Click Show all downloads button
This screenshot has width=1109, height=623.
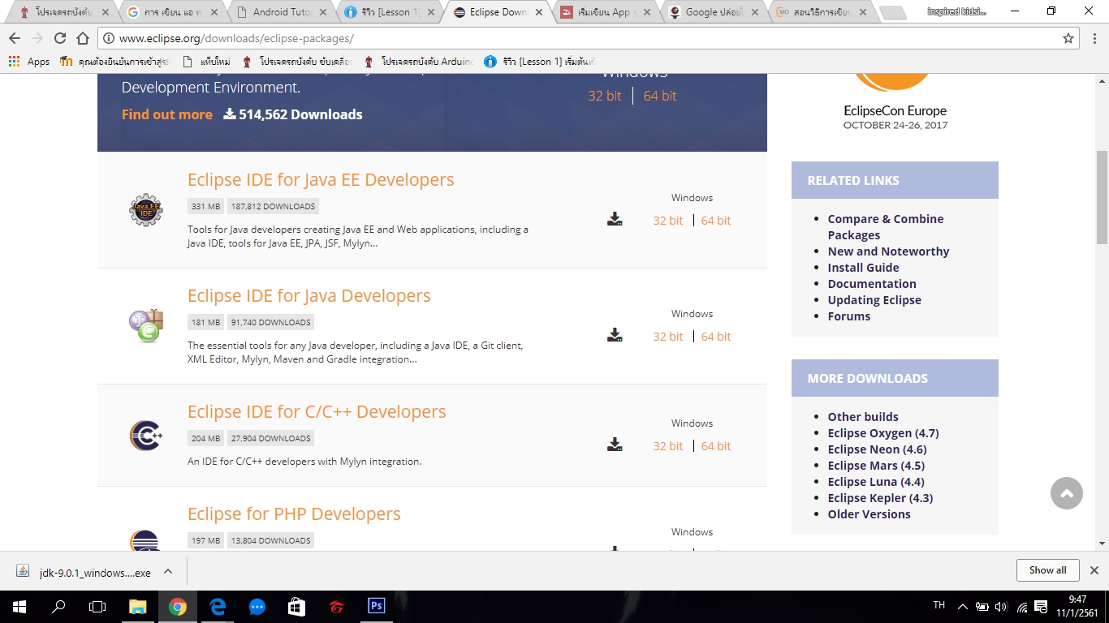coord(1047,570)
